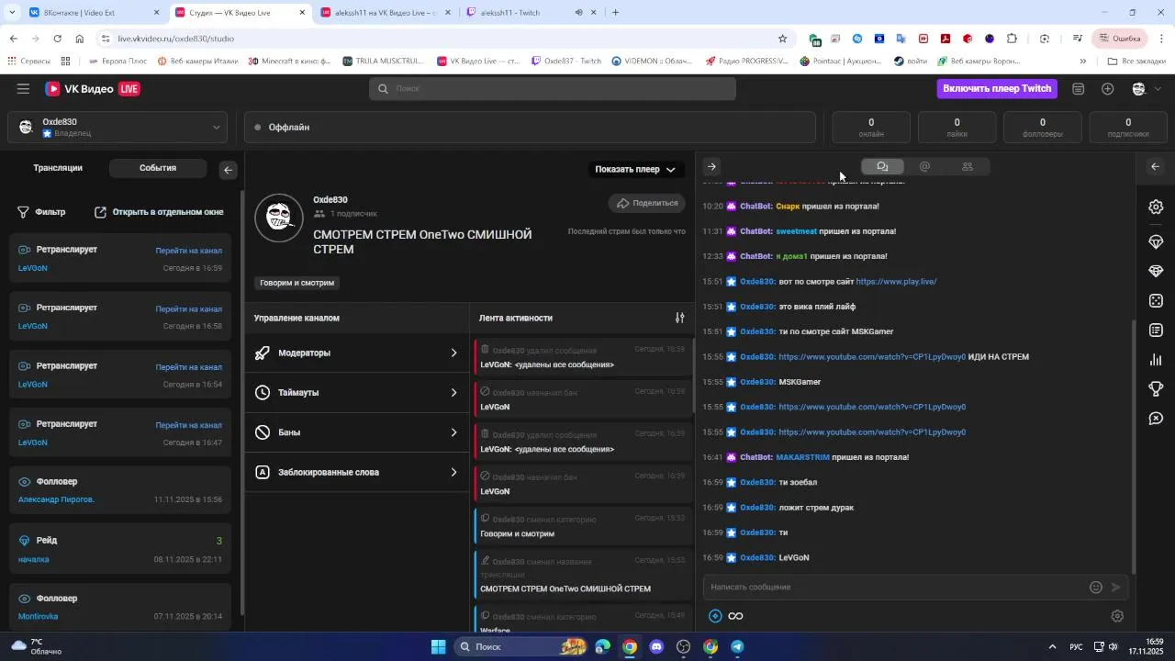Viewport: 1175px width, 661px height.
Task: Click Александр Пирогов follower name
Action: click(x=56, y=500)
